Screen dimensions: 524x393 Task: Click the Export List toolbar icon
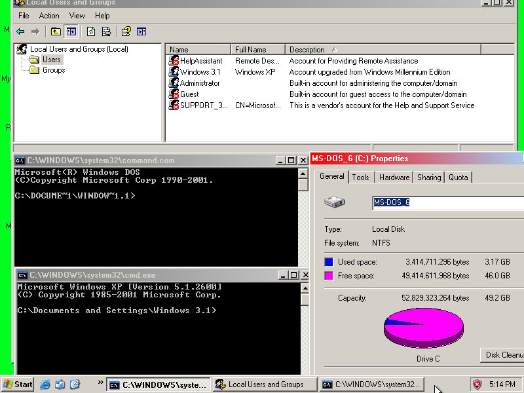coord(106,31)
